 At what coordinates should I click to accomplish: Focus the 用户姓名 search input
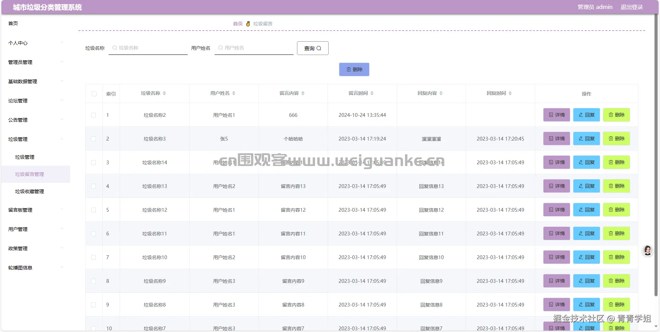click(x=254, y=48)
